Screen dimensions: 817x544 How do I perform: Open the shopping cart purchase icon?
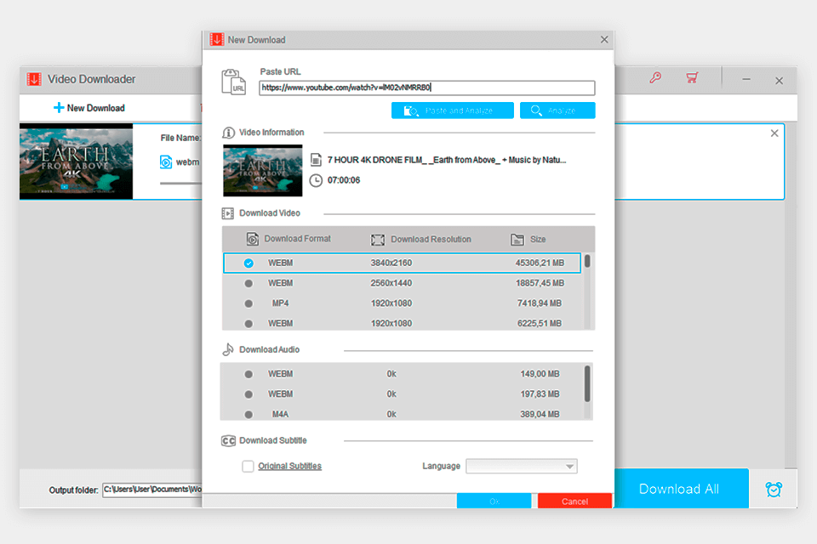(692, 78)
